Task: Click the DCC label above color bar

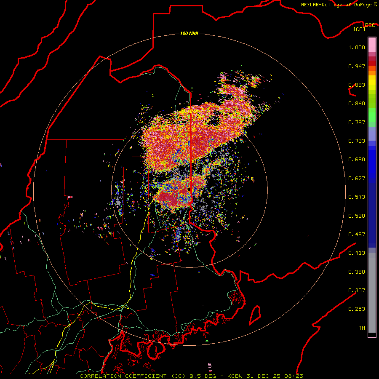Action: tap(370, 25)
